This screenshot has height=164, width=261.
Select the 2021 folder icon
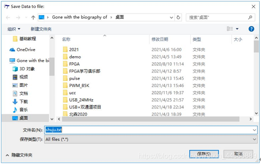click(x=65, y=50)
